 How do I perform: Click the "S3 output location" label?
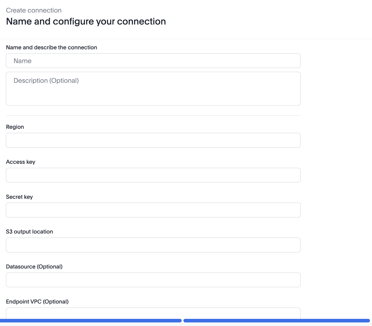[x=29, y=232]
